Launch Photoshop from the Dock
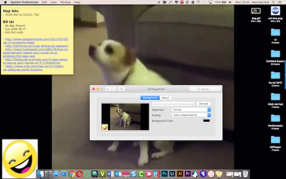Image resolution: width=286 pixels, height=179 pixels. coord(165,174)
